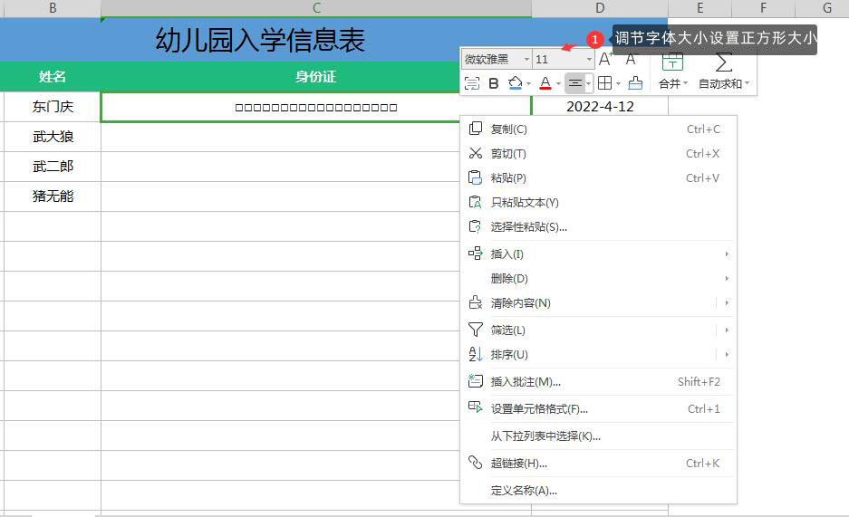849x517 pixels.
Task: Expand the 排序 submenu arrow
Action: tap(727, 355)
